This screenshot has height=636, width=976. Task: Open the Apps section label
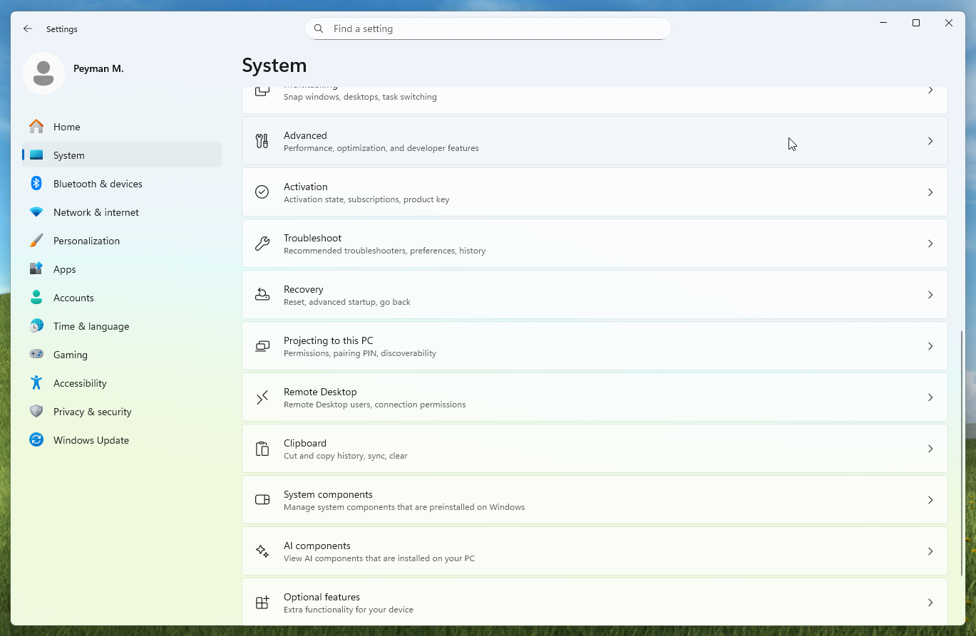pos(64,269)
